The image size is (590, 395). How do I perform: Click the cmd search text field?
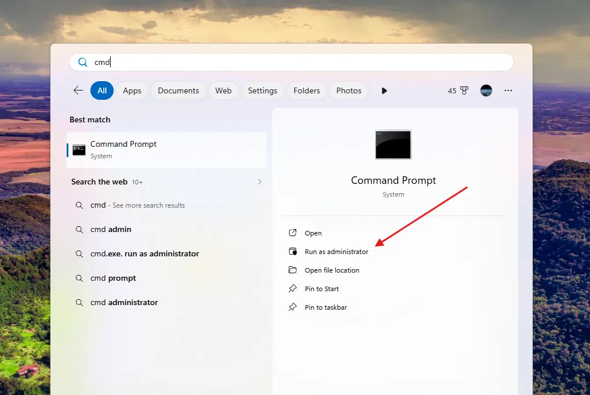click(x=292, y=62)
